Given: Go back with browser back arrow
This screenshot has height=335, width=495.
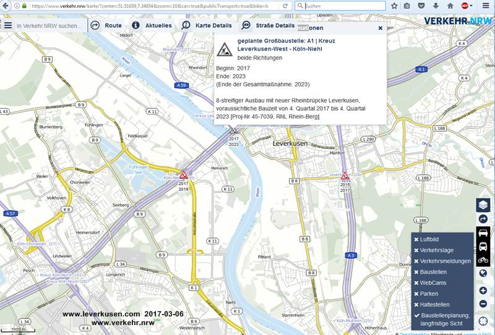Looking at the screenshot, I should click(x=5, y=6).
